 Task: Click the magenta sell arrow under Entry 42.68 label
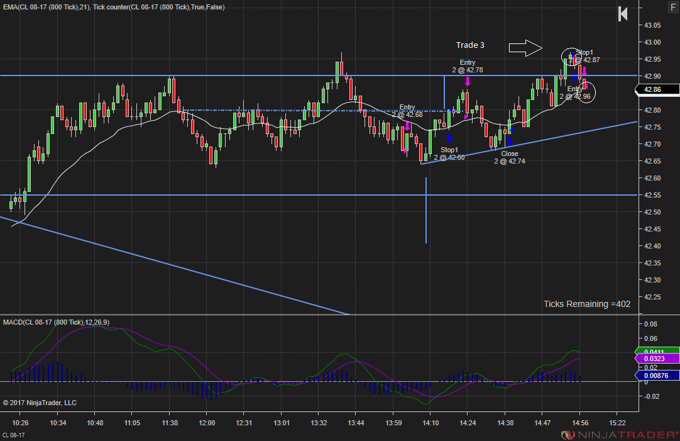[407, 126]
